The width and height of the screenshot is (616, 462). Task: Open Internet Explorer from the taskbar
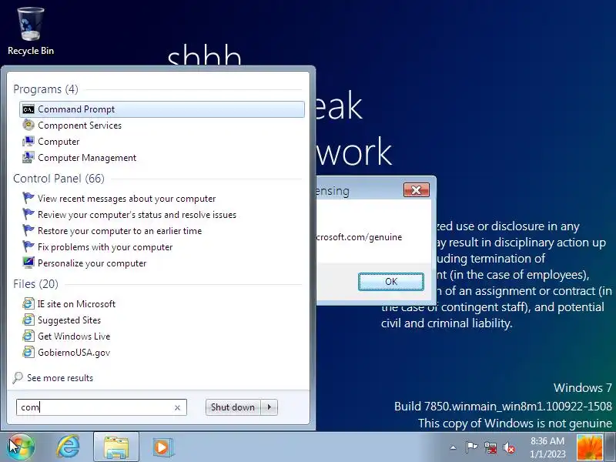69,447
